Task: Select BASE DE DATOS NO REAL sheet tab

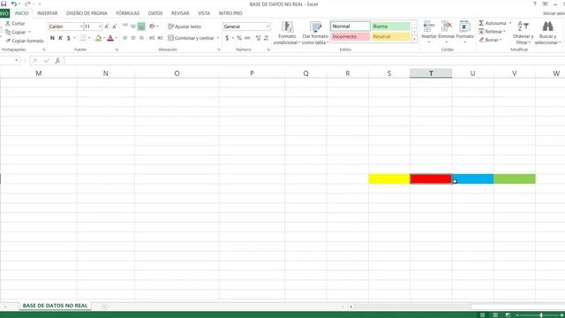Action: tap(55, 306)
